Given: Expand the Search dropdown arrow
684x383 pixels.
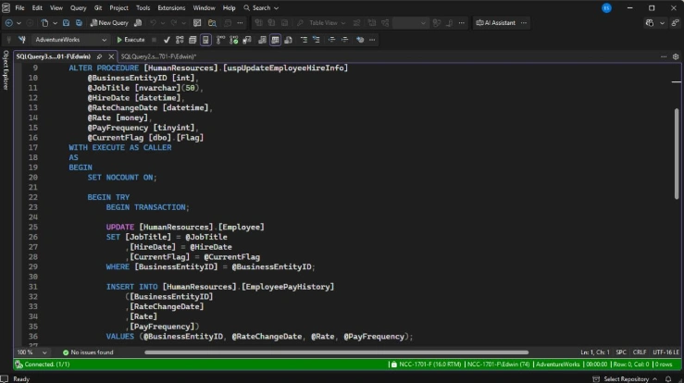Looking at the screenshot, I should click(x=276, y=7).
